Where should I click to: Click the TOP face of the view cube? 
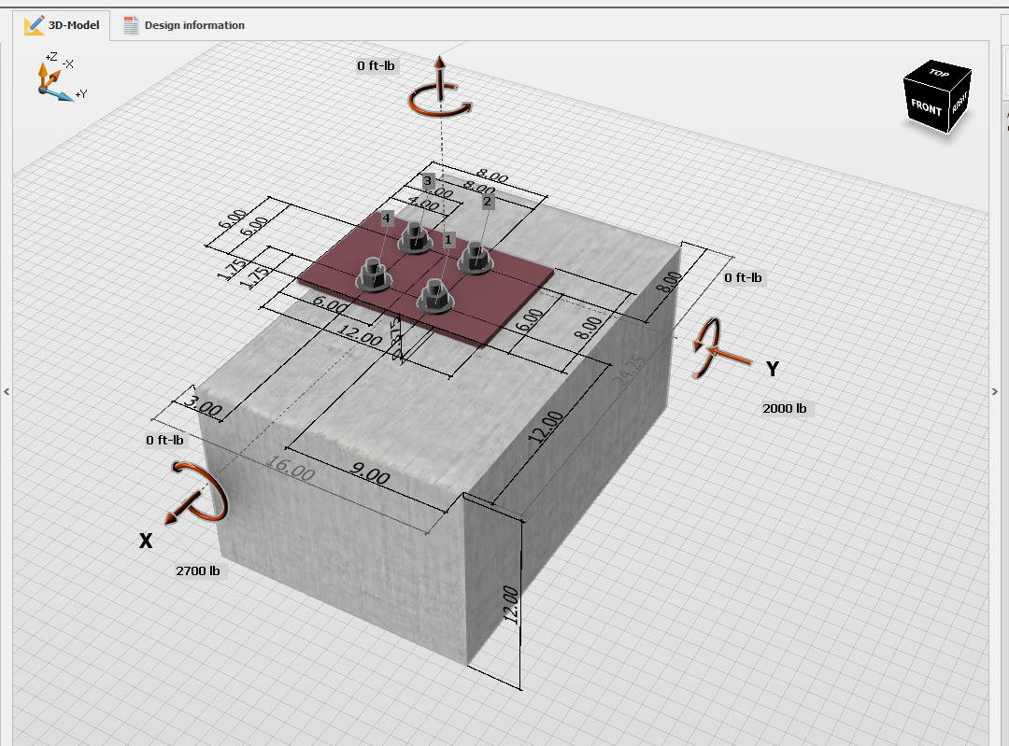939,74
